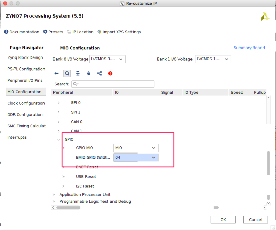Click the OK button
Viewport: 276px width, 230px height.
pyautogui.click(x=223, y=220)
